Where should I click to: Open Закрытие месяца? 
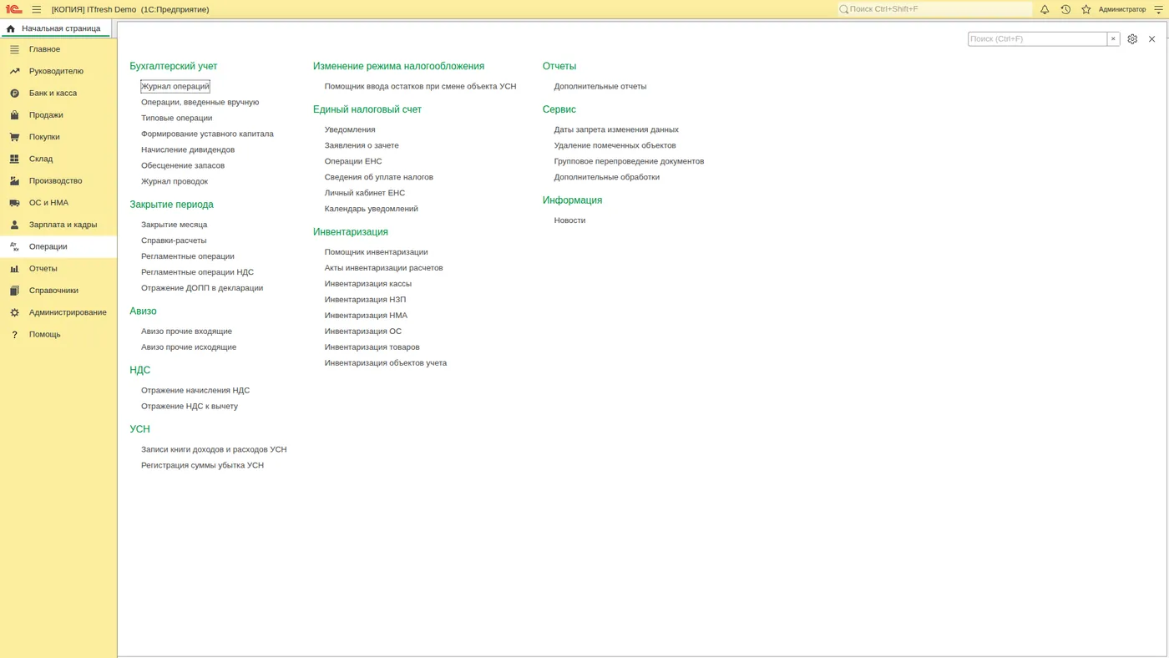tap(174, 225)
